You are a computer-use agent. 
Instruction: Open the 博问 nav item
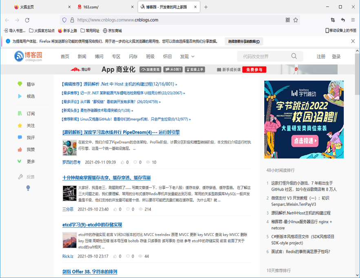(x=99, y=57)
